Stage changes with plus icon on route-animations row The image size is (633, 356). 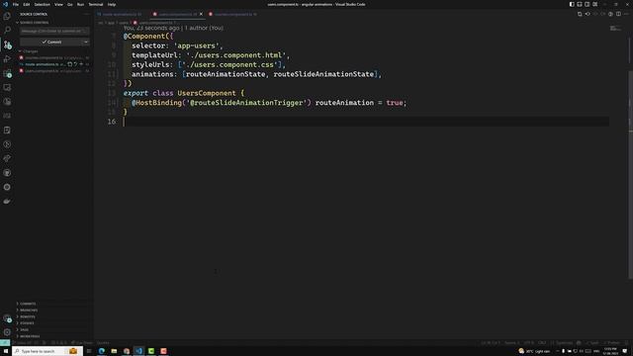pos(81,64)
